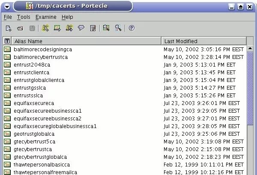Click the grayed-out Save Keystore floppy icon

(32, 28)
